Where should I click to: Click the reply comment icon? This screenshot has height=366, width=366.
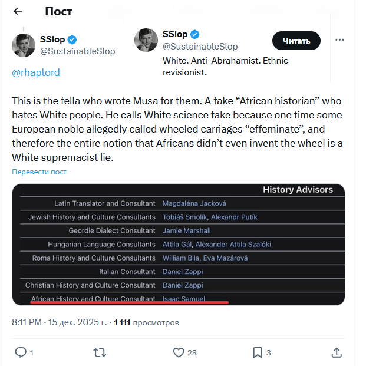click(21, 352)
